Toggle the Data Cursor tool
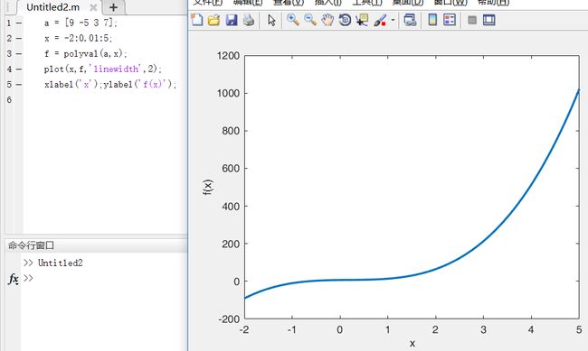This screenshot has height=351, width=588. tap(362, 20)
